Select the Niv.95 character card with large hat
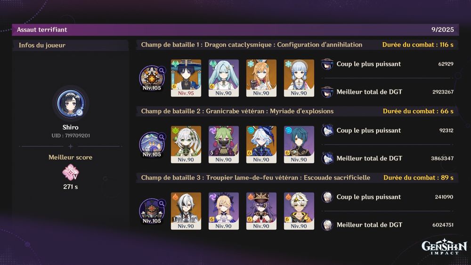The width and height of the screenshot is (471, 265). tap(186, 78)
